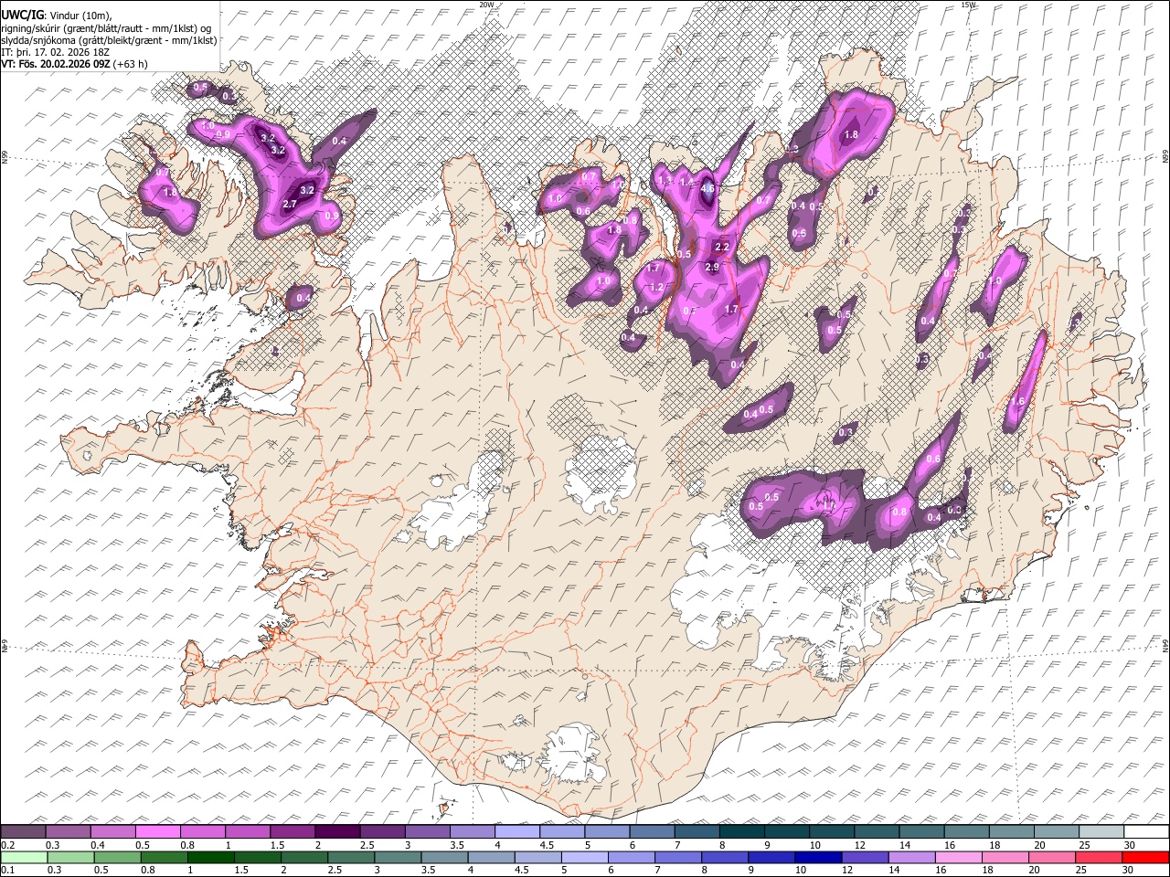
Task: Pick the white 30 swatch in upper legend
Action: (x=1146, y=831)
